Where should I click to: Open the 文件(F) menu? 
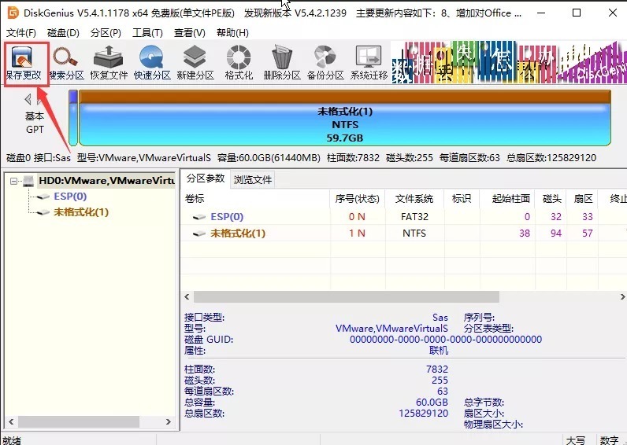coord(21,33)
